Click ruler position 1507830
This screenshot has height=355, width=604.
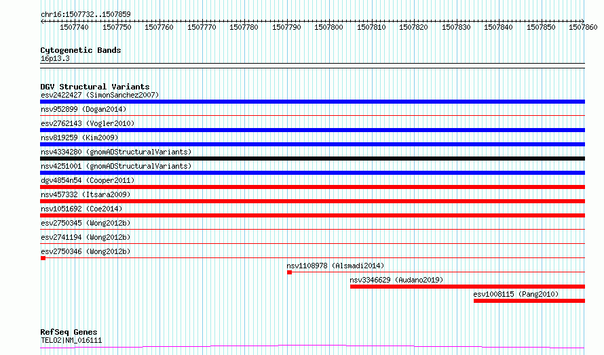tap(456, 27)
